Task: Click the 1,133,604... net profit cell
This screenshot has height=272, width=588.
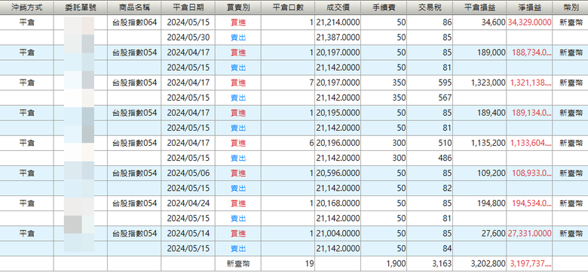Action: point(529,143)
